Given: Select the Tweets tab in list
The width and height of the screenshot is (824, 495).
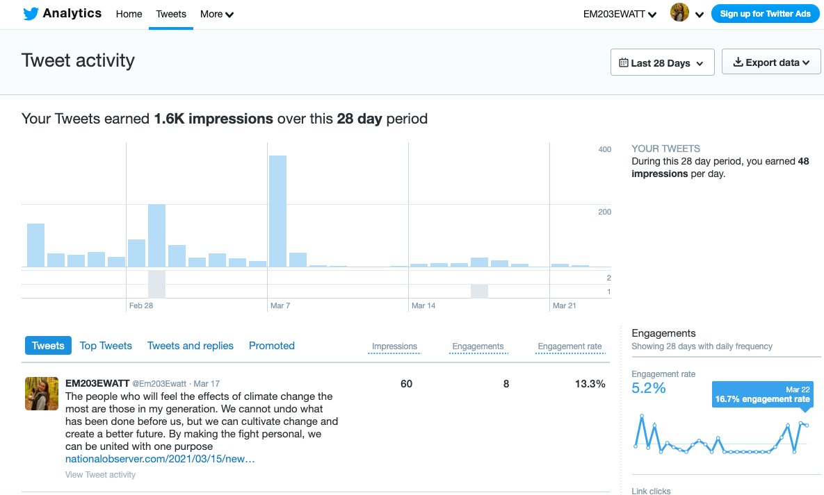Looking at the screenshot, I should point(48,346).
